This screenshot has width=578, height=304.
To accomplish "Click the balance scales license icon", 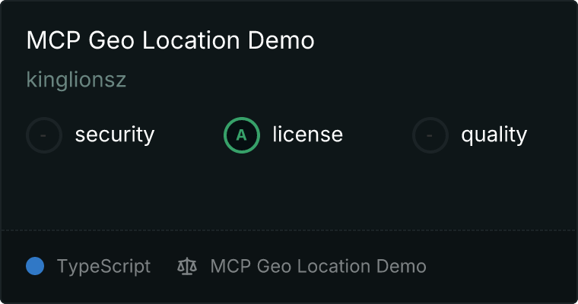I will click(x=187, y=267).
